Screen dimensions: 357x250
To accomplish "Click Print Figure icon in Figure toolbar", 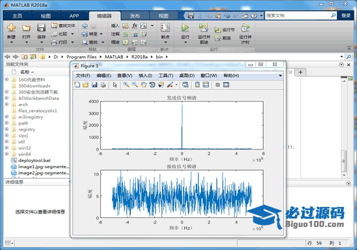I will (103, 85).
